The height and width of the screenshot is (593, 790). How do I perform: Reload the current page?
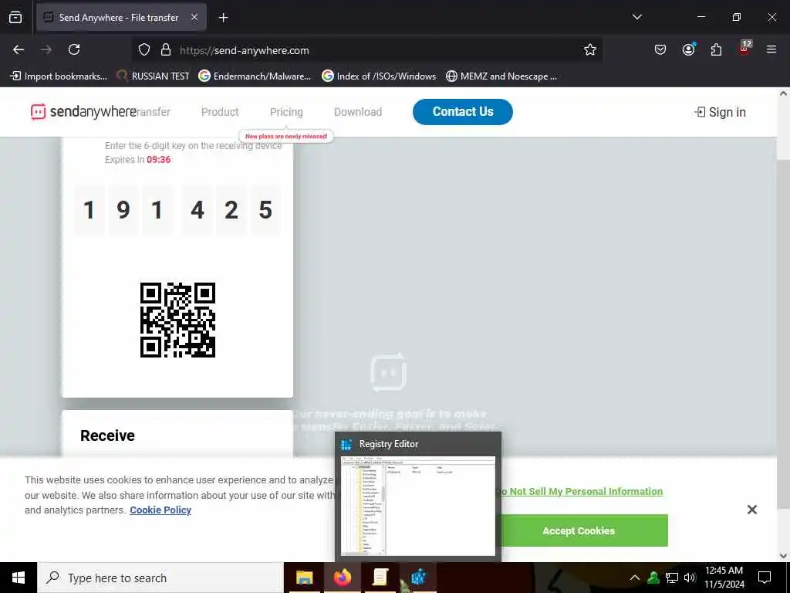(x=74, y=49)
